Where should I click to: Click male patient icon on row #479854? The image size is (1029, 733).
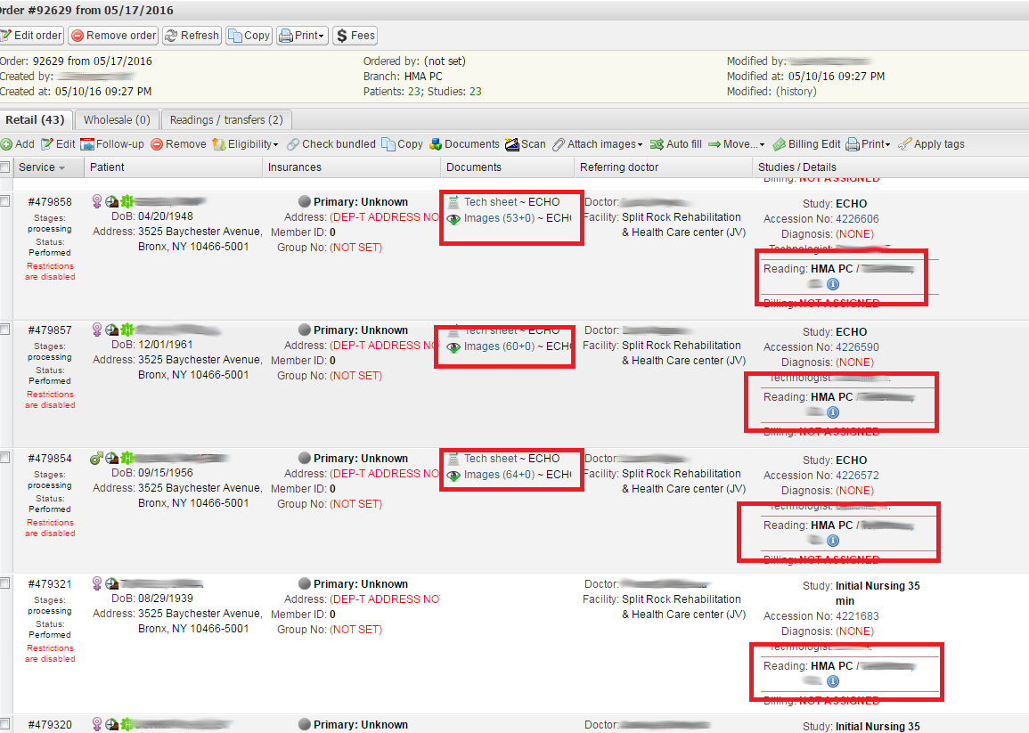pyautogui.click(x=96, y=458)
